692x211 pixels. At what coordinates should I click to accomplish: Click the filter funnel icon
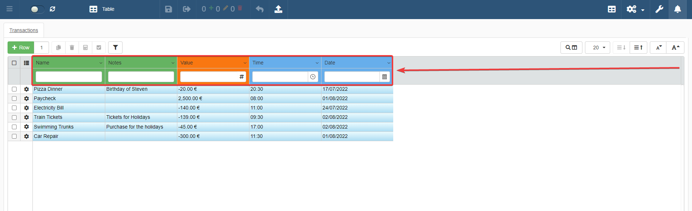[115, 48]
